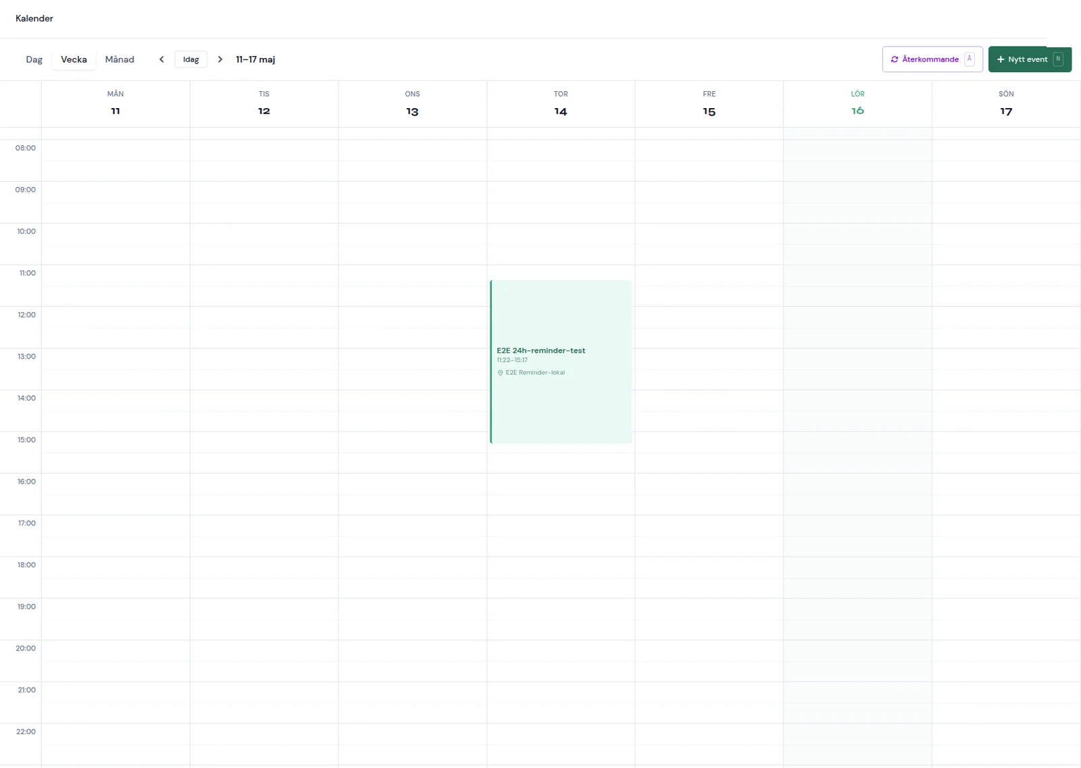1081x768 pixels.
Task: Select Tuesday 12 column header
Action: 264,103
